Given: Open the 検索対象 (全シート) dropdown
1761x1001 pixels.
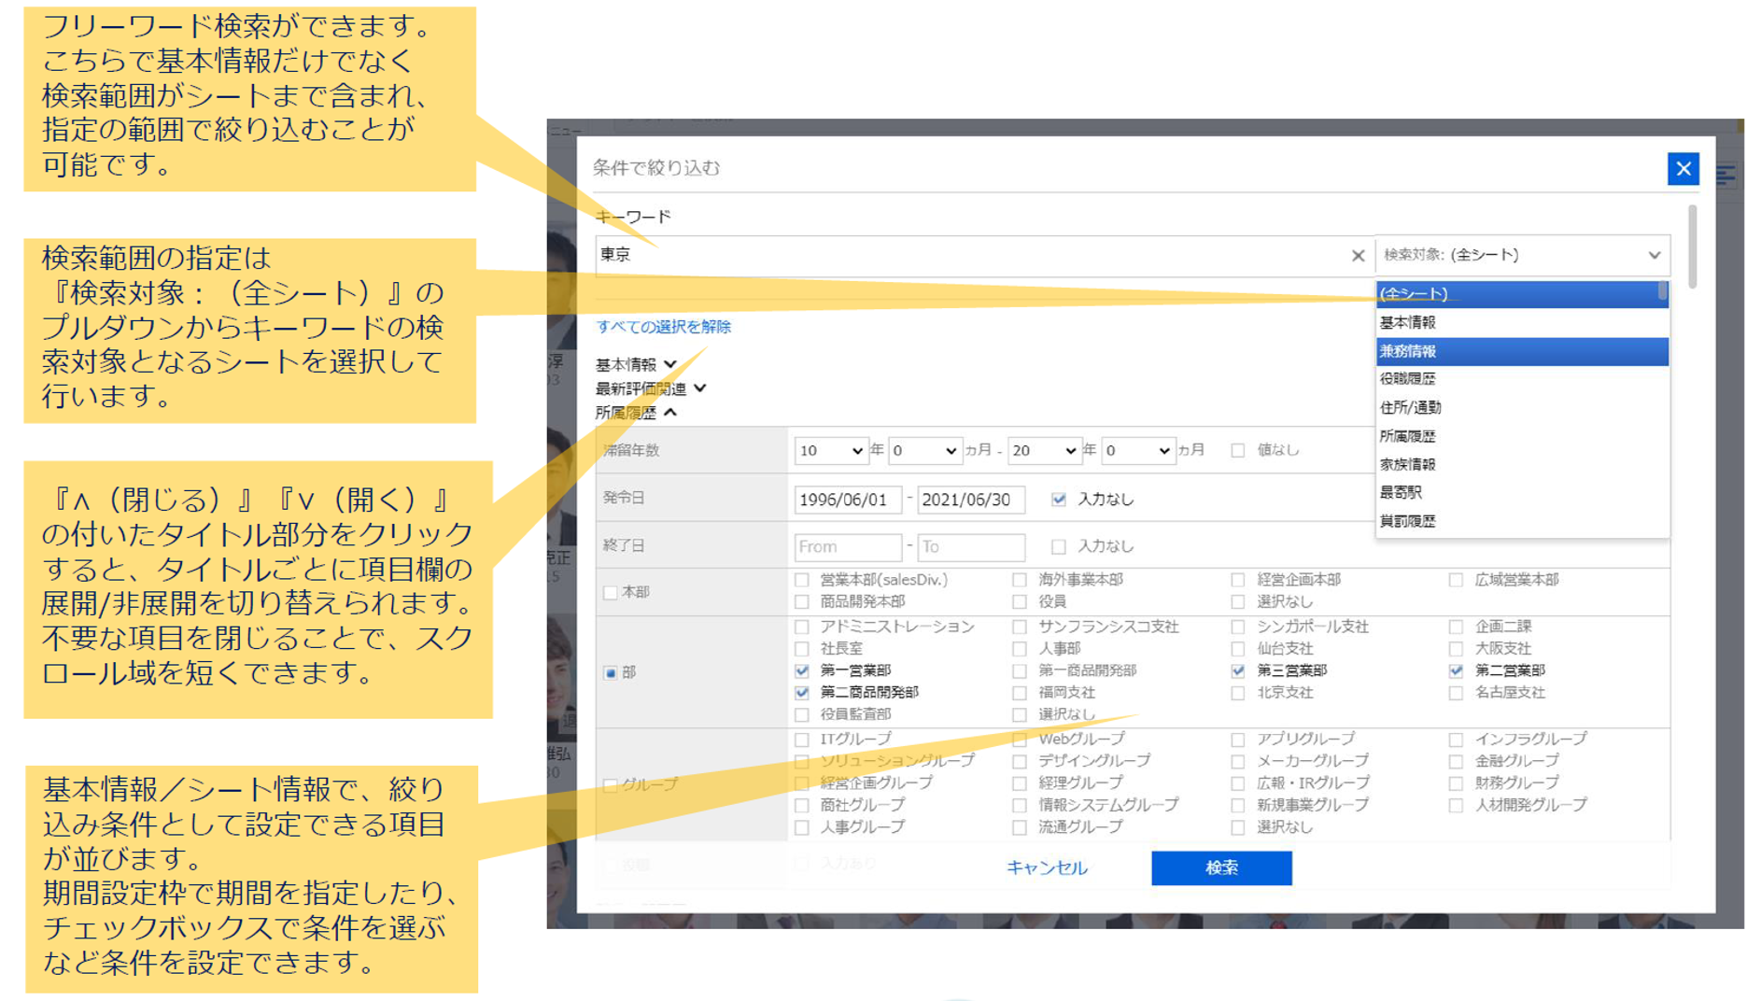Looking at the screenshot, I should 1522,255.
